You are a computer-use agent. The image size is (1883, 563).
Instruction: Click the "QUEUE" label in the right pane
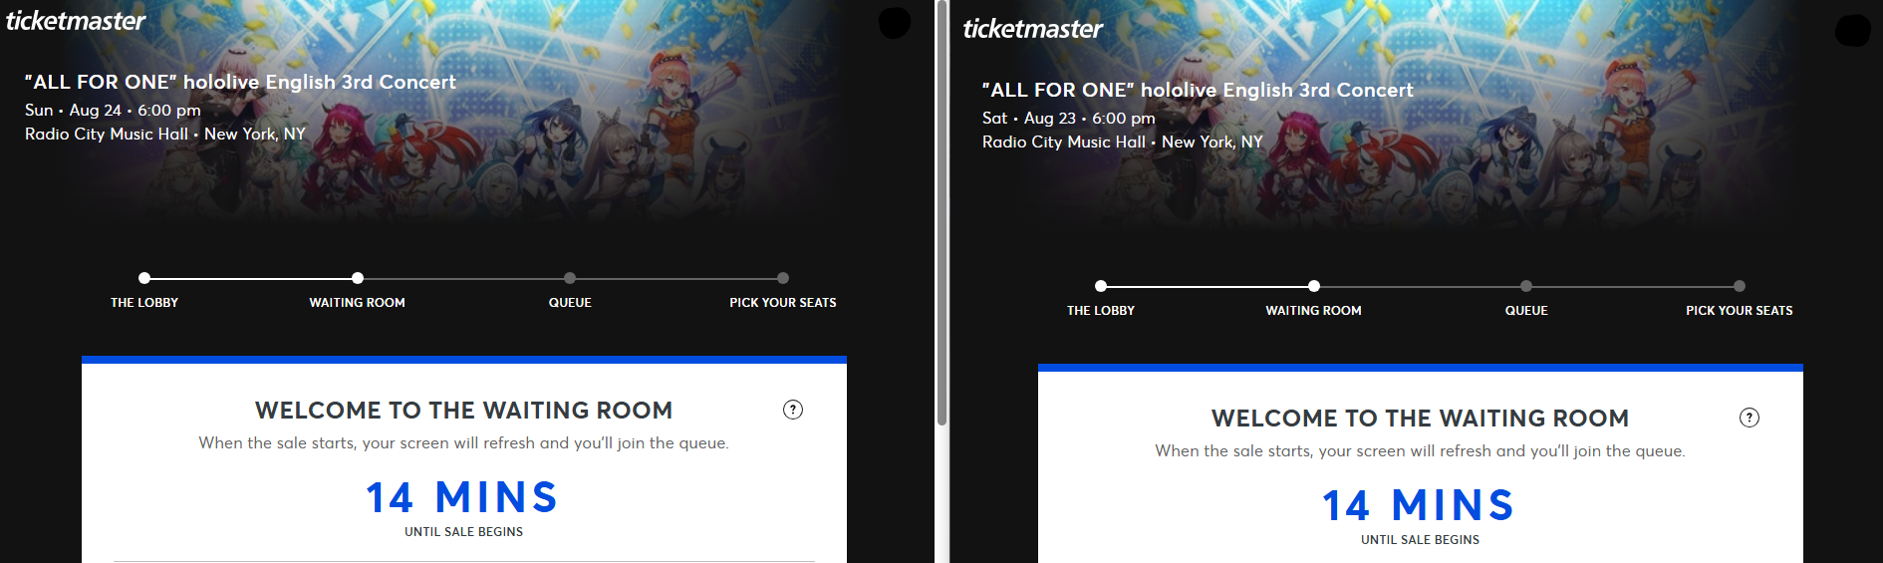click(x=1526, y=311)
